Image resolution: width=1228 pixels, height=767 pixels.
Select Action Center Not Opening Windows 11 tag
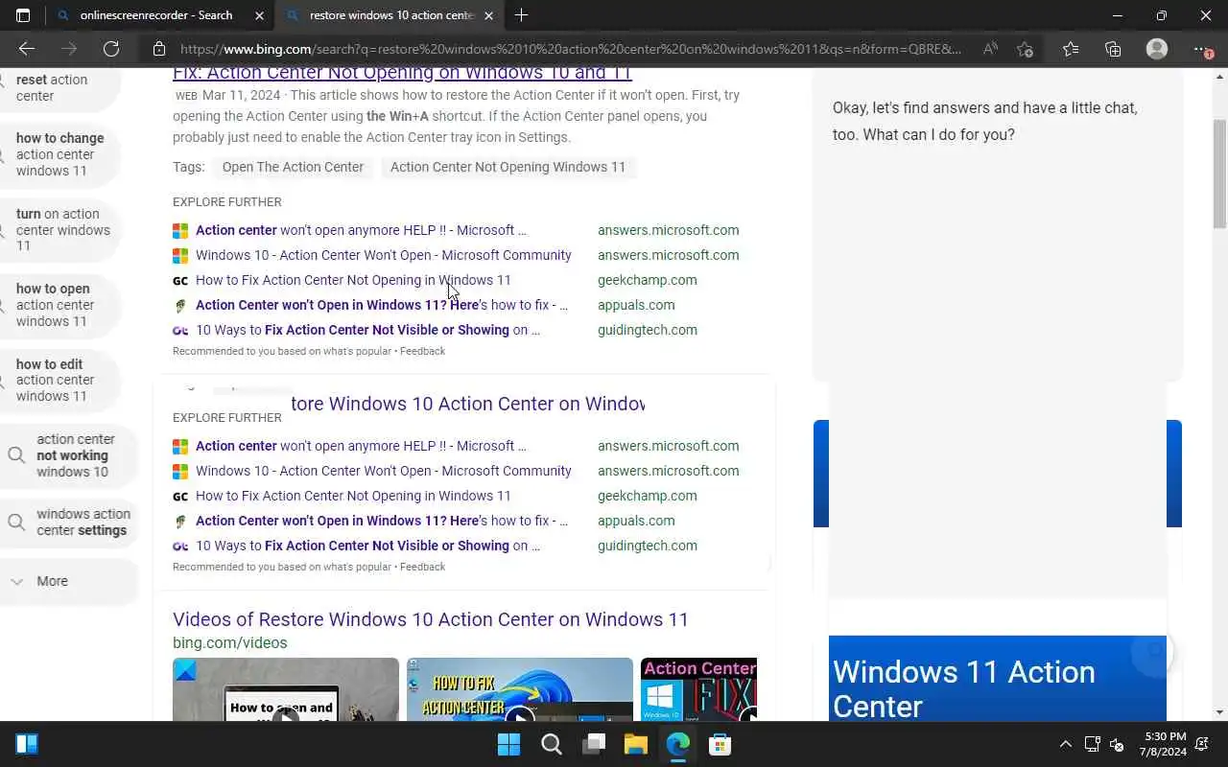click(508, 167)
